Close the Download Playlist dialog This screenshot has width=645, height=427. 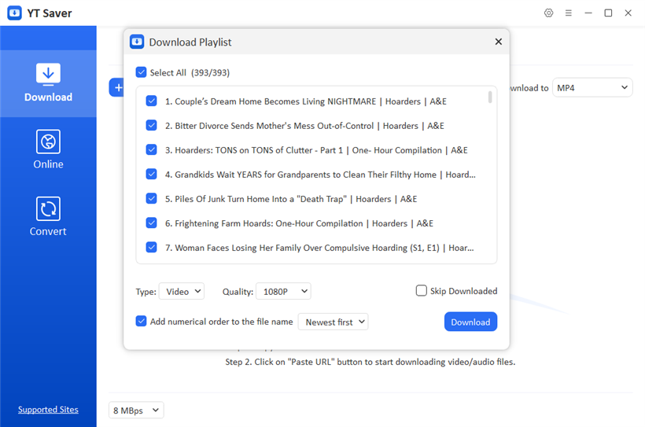point(498,42)
